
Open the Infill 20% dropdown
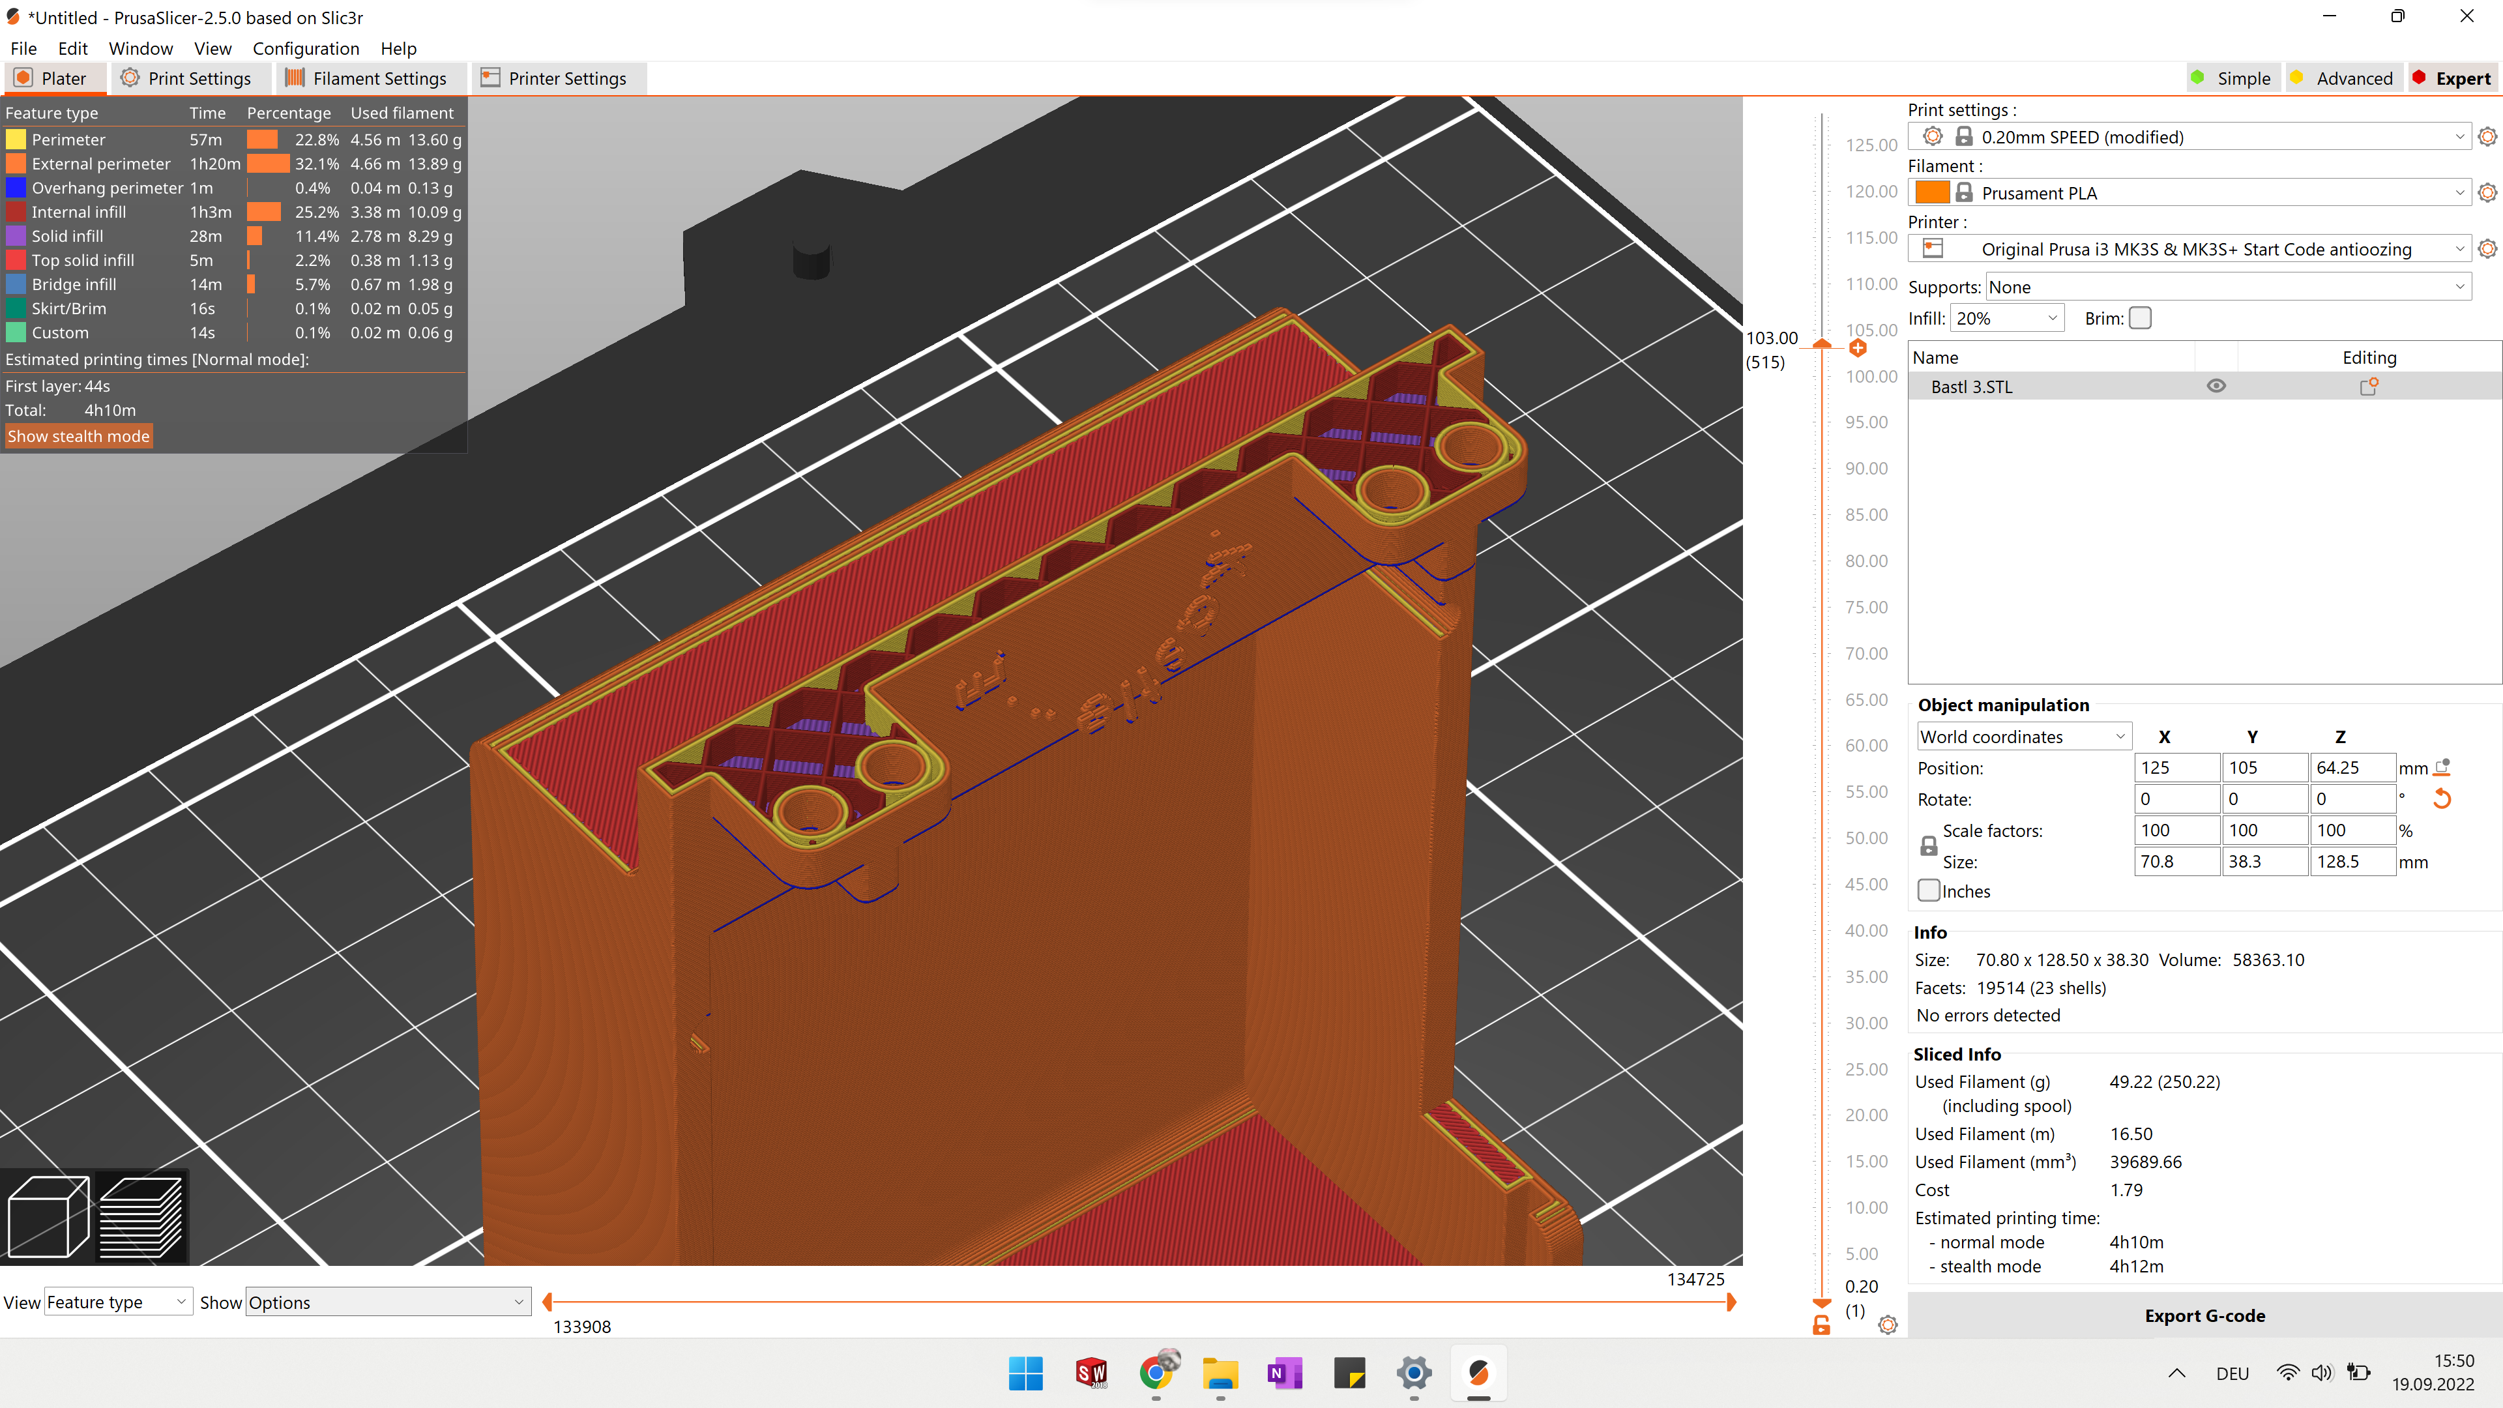pos(2006,317)
